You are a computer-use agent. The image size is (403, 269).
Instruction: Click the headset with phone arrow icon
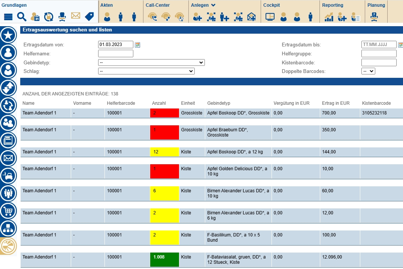(153, 17)
